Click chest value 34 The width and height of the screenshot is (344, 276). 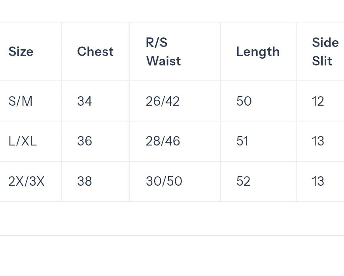tap(85, 101)
